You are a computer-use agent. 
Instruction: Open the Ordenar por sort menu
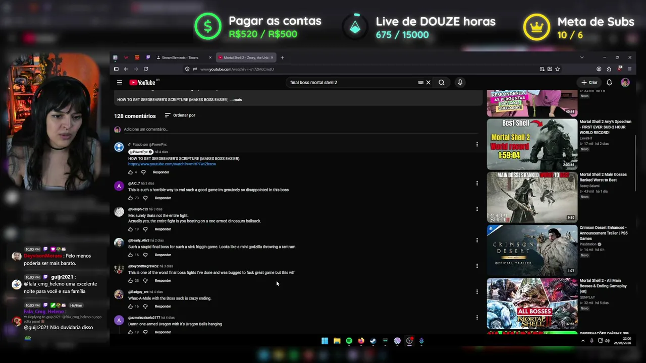point(180,115)
